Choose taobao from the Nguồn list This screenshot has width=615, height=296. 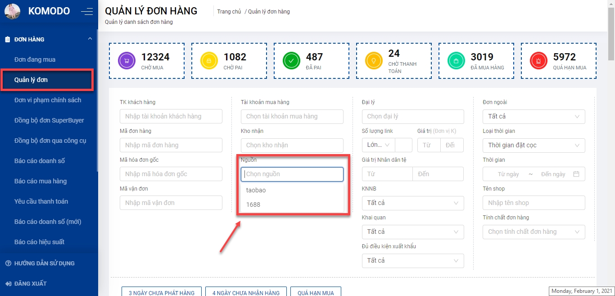click(292, 190)
